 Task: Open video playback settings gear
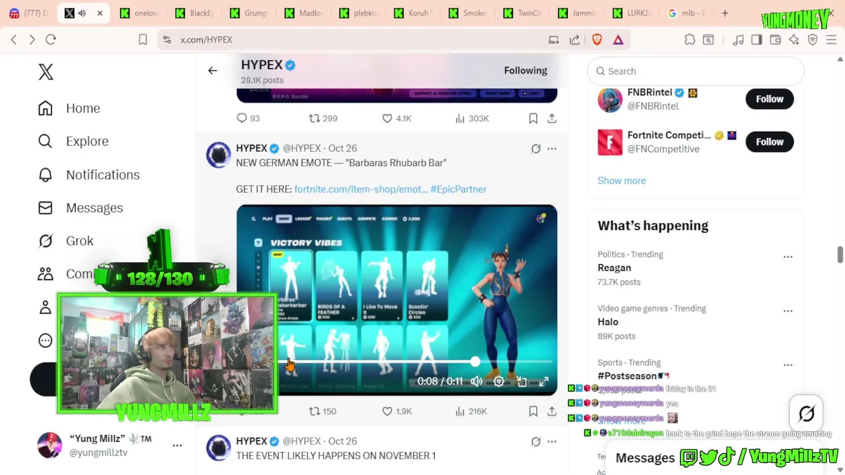499,381
